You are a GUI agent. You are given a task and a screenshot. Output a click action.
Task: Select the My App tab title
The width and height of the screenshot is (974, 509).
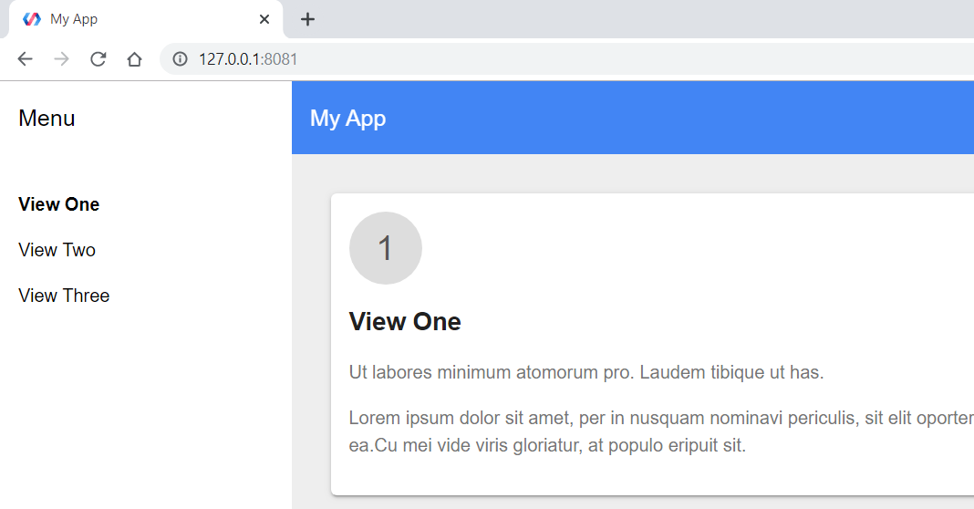(x=74, y=19)
